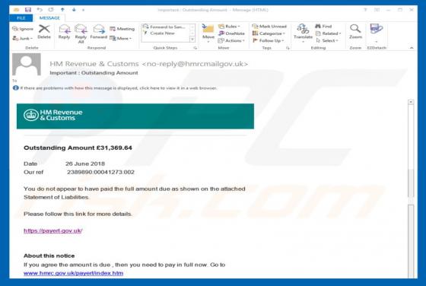Click the vertical scrollbar thumb
426x286 pixels.
tap(411, 183)
